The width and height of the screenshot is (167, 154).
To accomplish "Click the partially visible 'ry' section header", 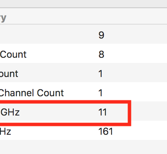I will [x=3, y=18].
